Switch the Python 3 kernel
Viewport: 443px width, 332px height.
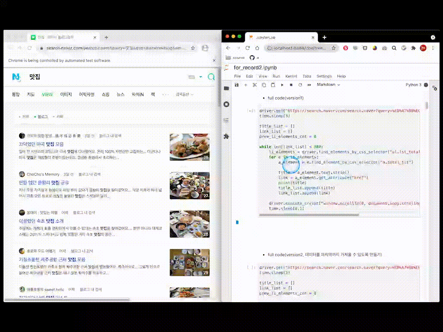pos(413,85)
